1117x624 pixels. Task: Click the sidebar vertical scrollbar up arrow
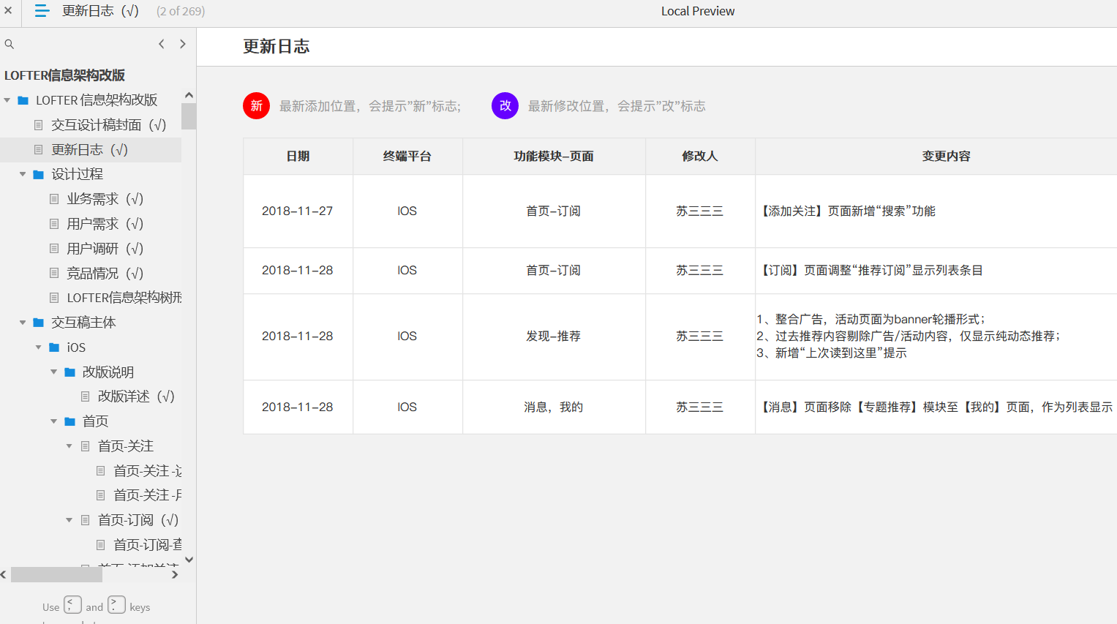point(189,95)
